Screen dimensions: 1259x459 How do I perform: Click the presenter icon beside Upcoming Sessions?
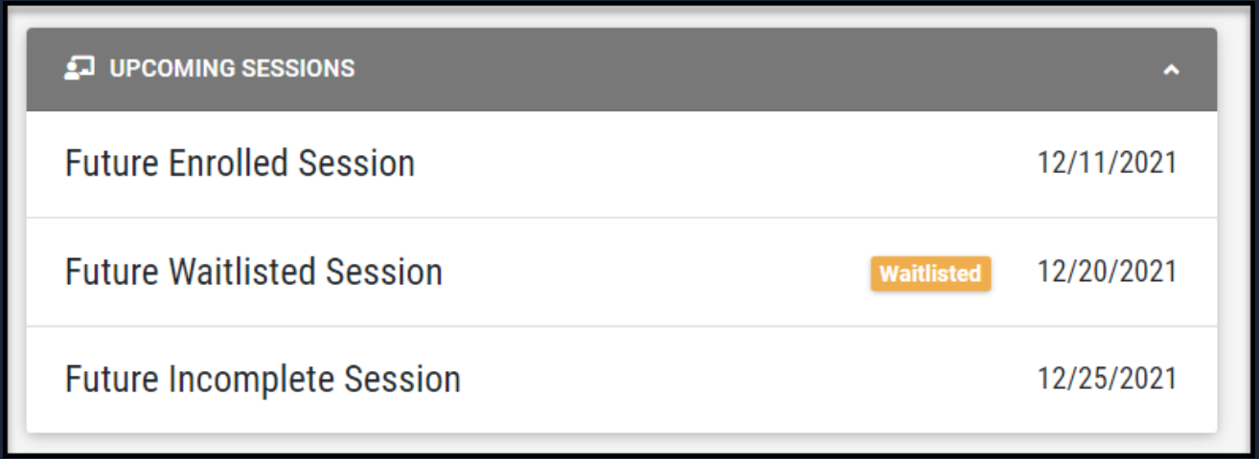click(x=79, y=69)
